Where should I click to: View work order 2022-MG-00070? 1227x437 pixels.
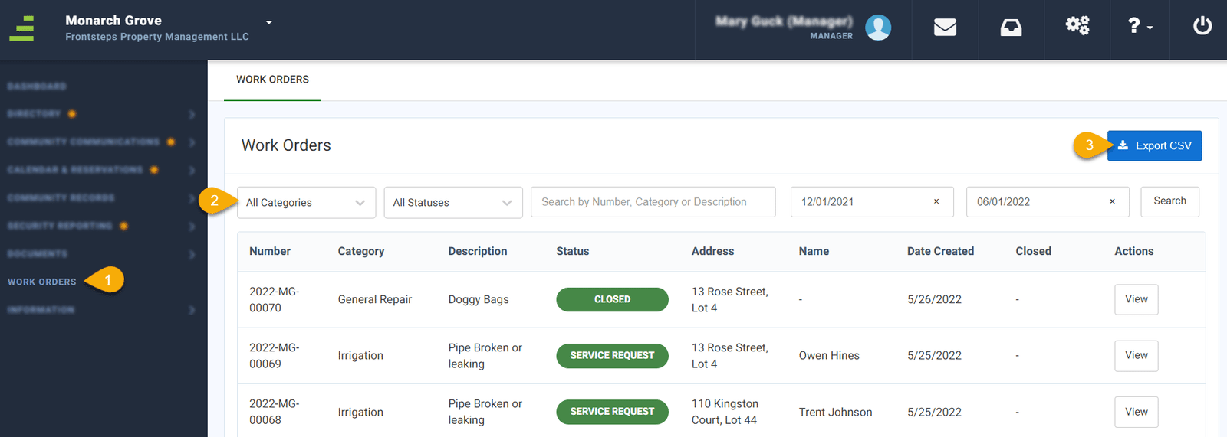point(1136,299)
